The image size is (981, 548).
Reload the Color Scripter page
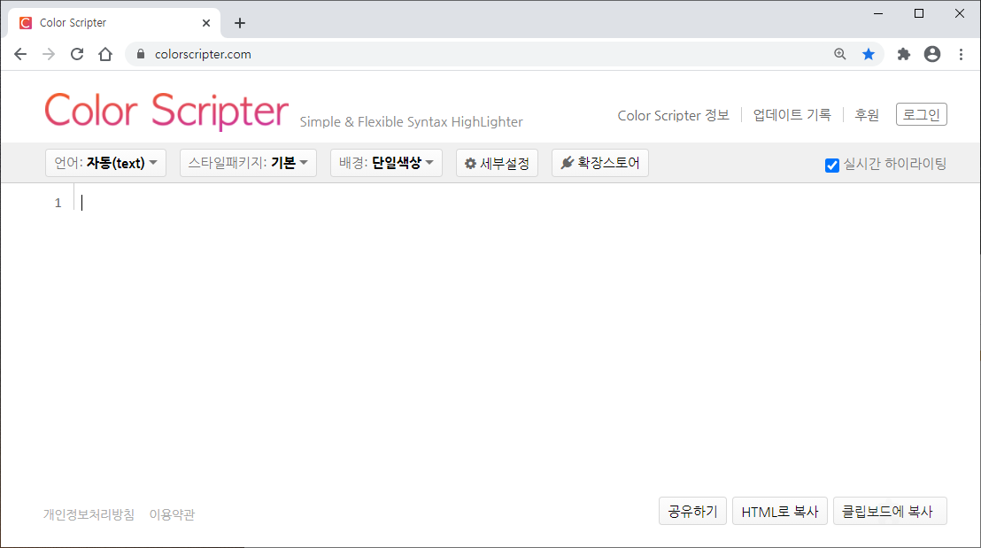(77, 54)
